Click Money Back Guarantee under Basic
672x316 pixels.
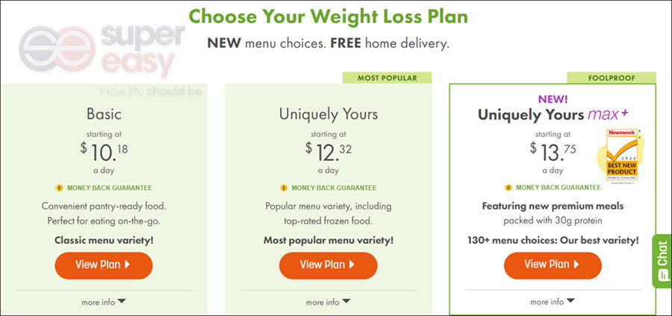click(x=109, y=188)
